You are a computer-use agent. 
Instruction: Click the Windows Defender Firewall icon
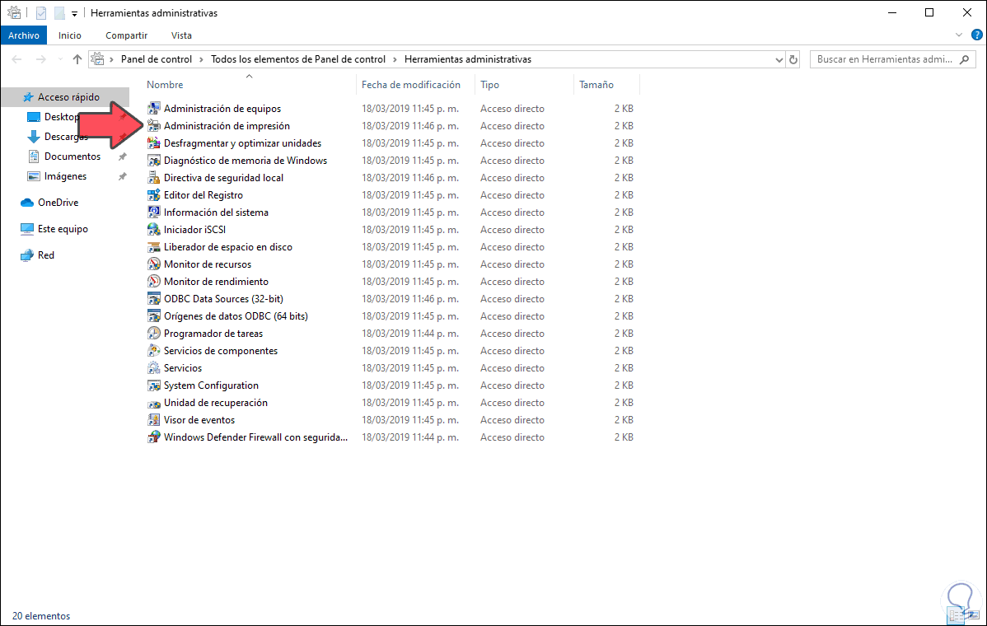point(153,437)
